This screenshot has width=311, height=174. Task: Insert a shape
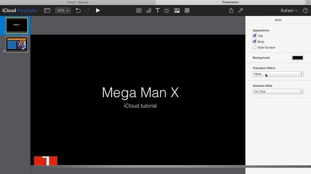coord(167,11)
